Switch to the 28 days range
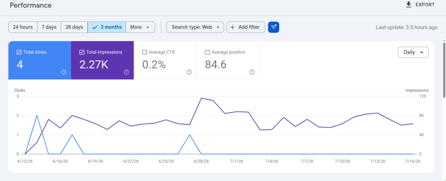The image size is (446, 181). [74, 27]
